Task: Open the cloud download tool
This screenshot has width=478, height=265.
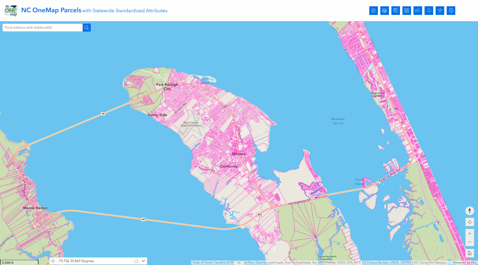Action: click(429, 11)
